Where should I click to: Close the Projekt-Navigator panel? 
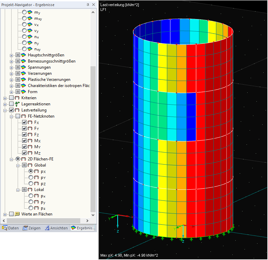(x=94, y=5)
